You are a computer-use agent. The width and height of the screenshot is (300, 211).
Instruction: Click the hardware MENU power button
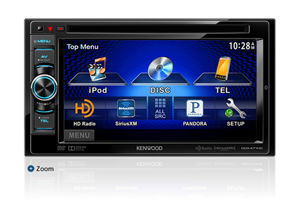(x=42, y=41)
